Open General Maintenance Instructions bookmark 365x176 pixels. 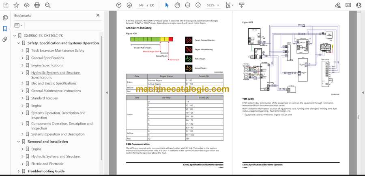coord(56,91)
